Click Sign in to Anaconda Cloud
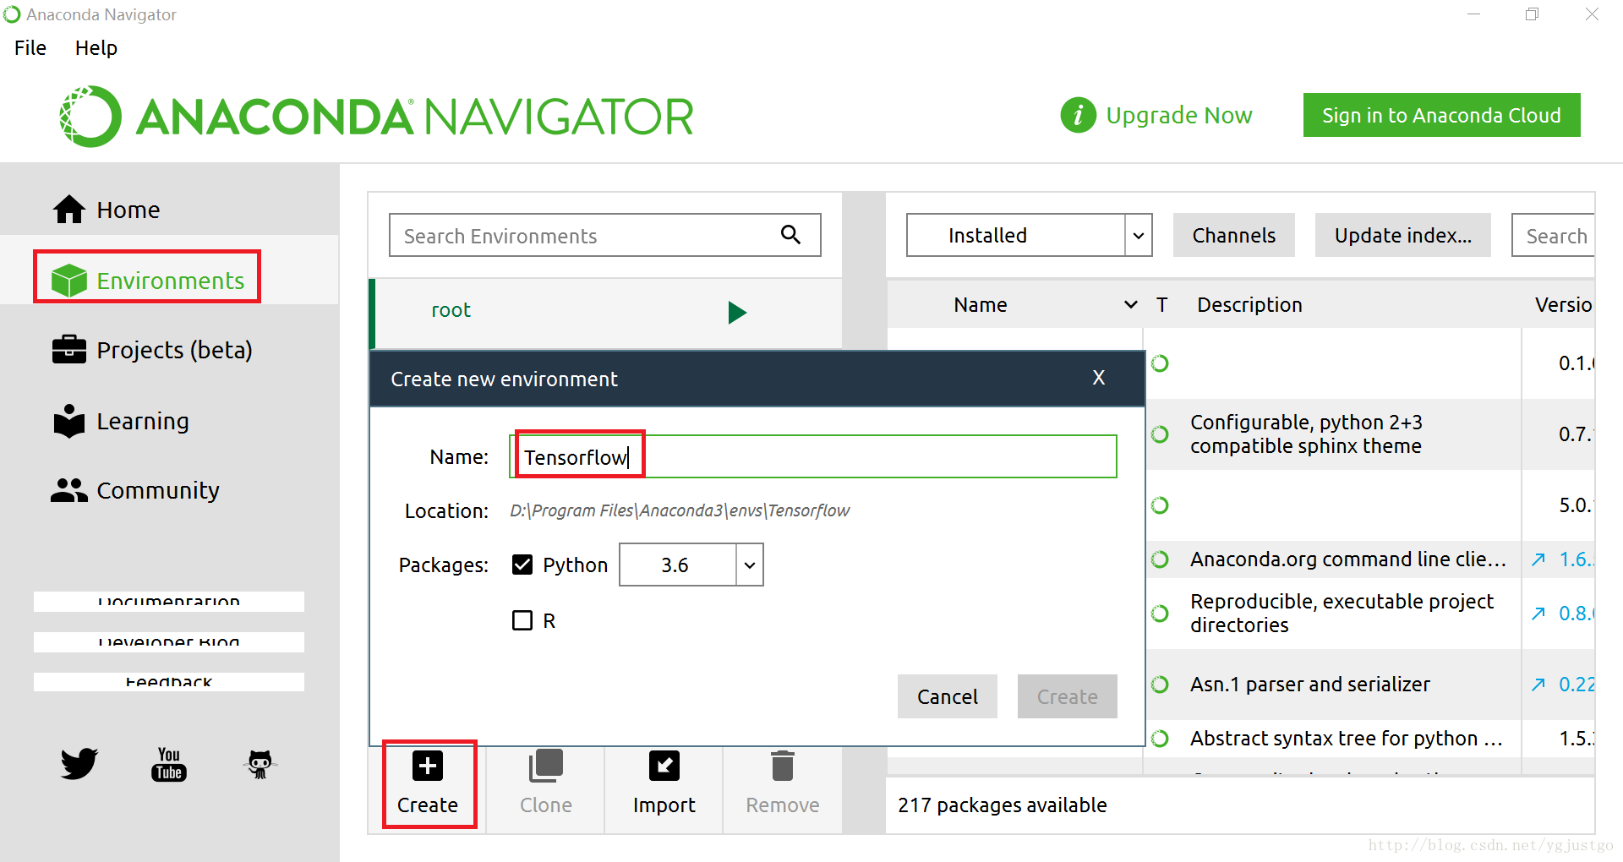 1442,115
